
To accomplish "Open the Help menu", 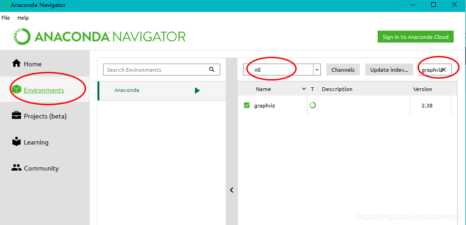I will click(23, 18).
